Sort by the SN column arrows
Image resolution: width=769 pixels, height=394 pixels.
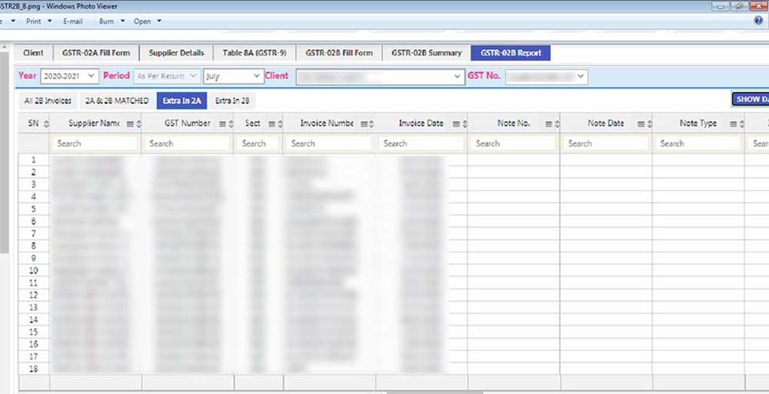coord(46,124)
